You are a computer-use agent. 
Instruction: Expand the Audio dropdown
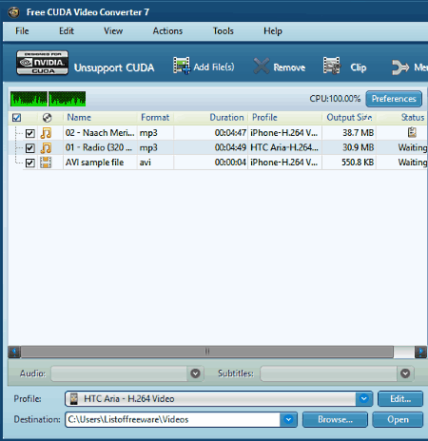[195, 374]
